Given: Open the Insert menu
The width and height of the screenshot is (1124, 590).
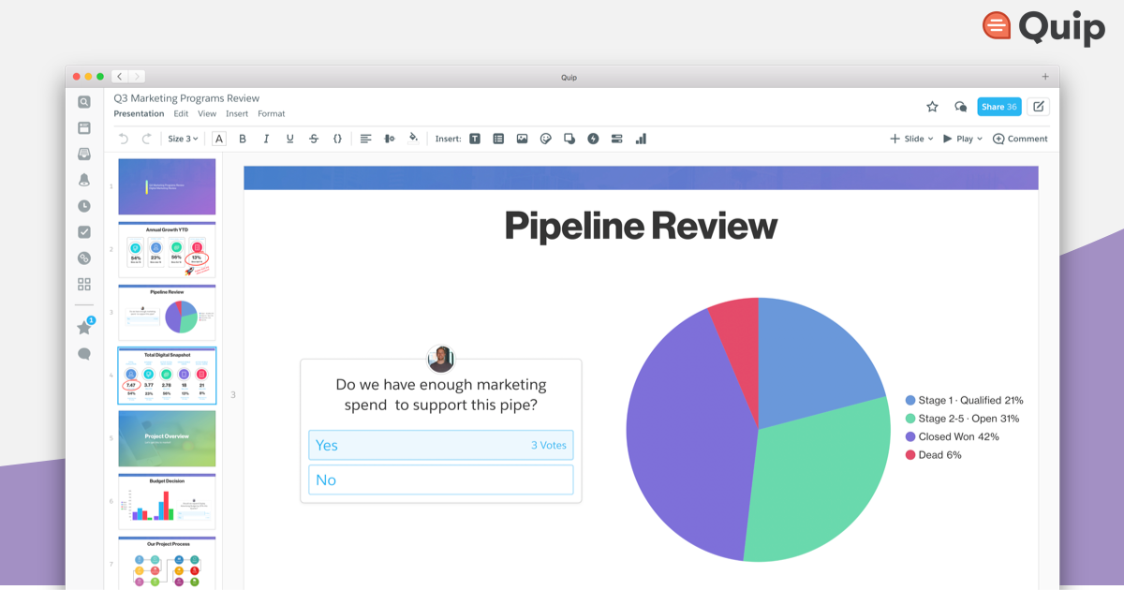Looking at the screenshot, I should point(236,113).
